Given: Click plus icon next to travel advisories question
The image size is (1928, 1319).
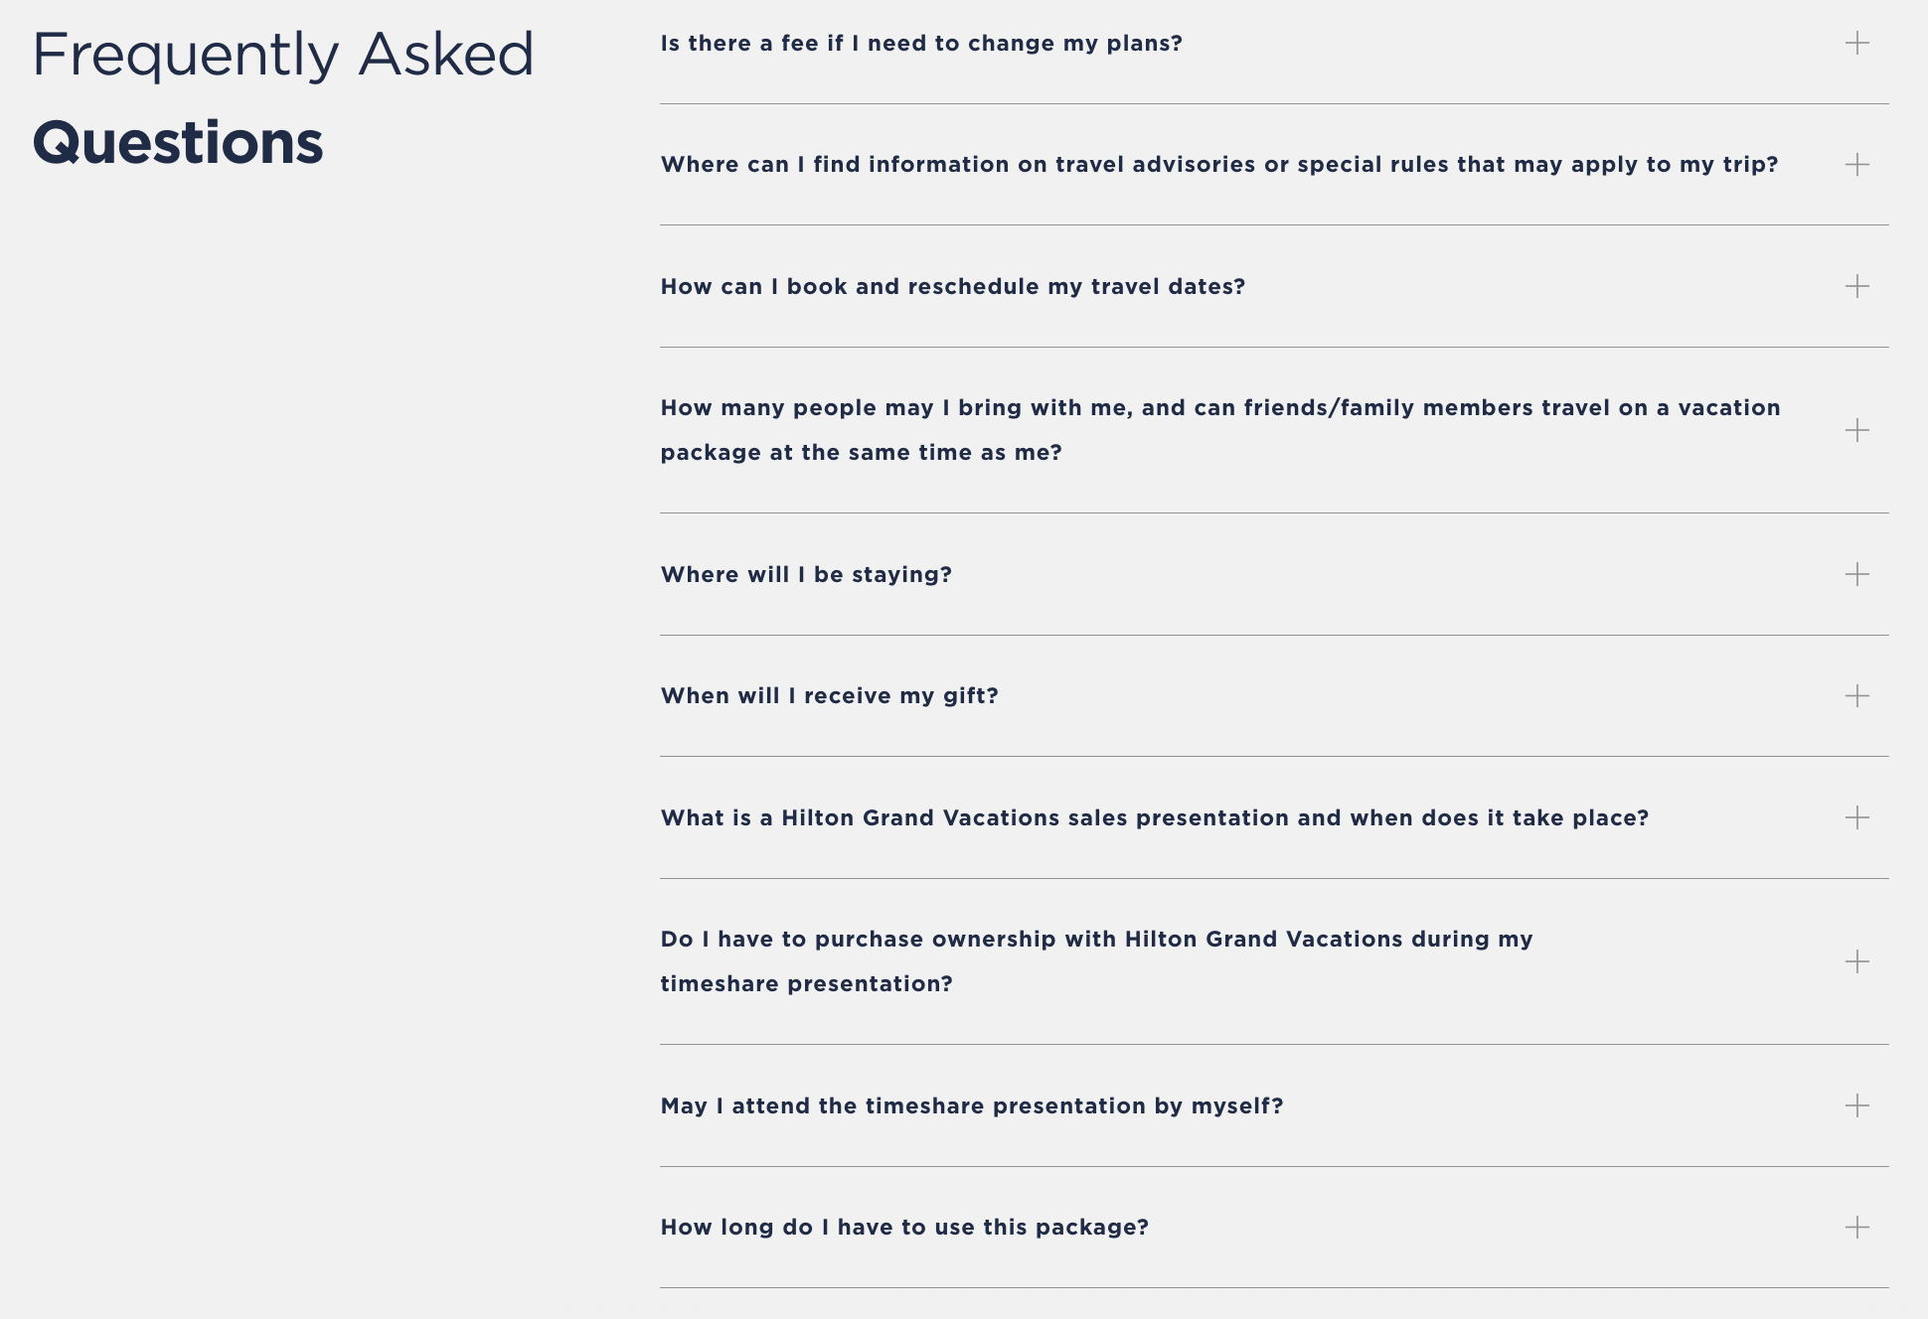Looking at the screenshot, I should coord(1856,165).
